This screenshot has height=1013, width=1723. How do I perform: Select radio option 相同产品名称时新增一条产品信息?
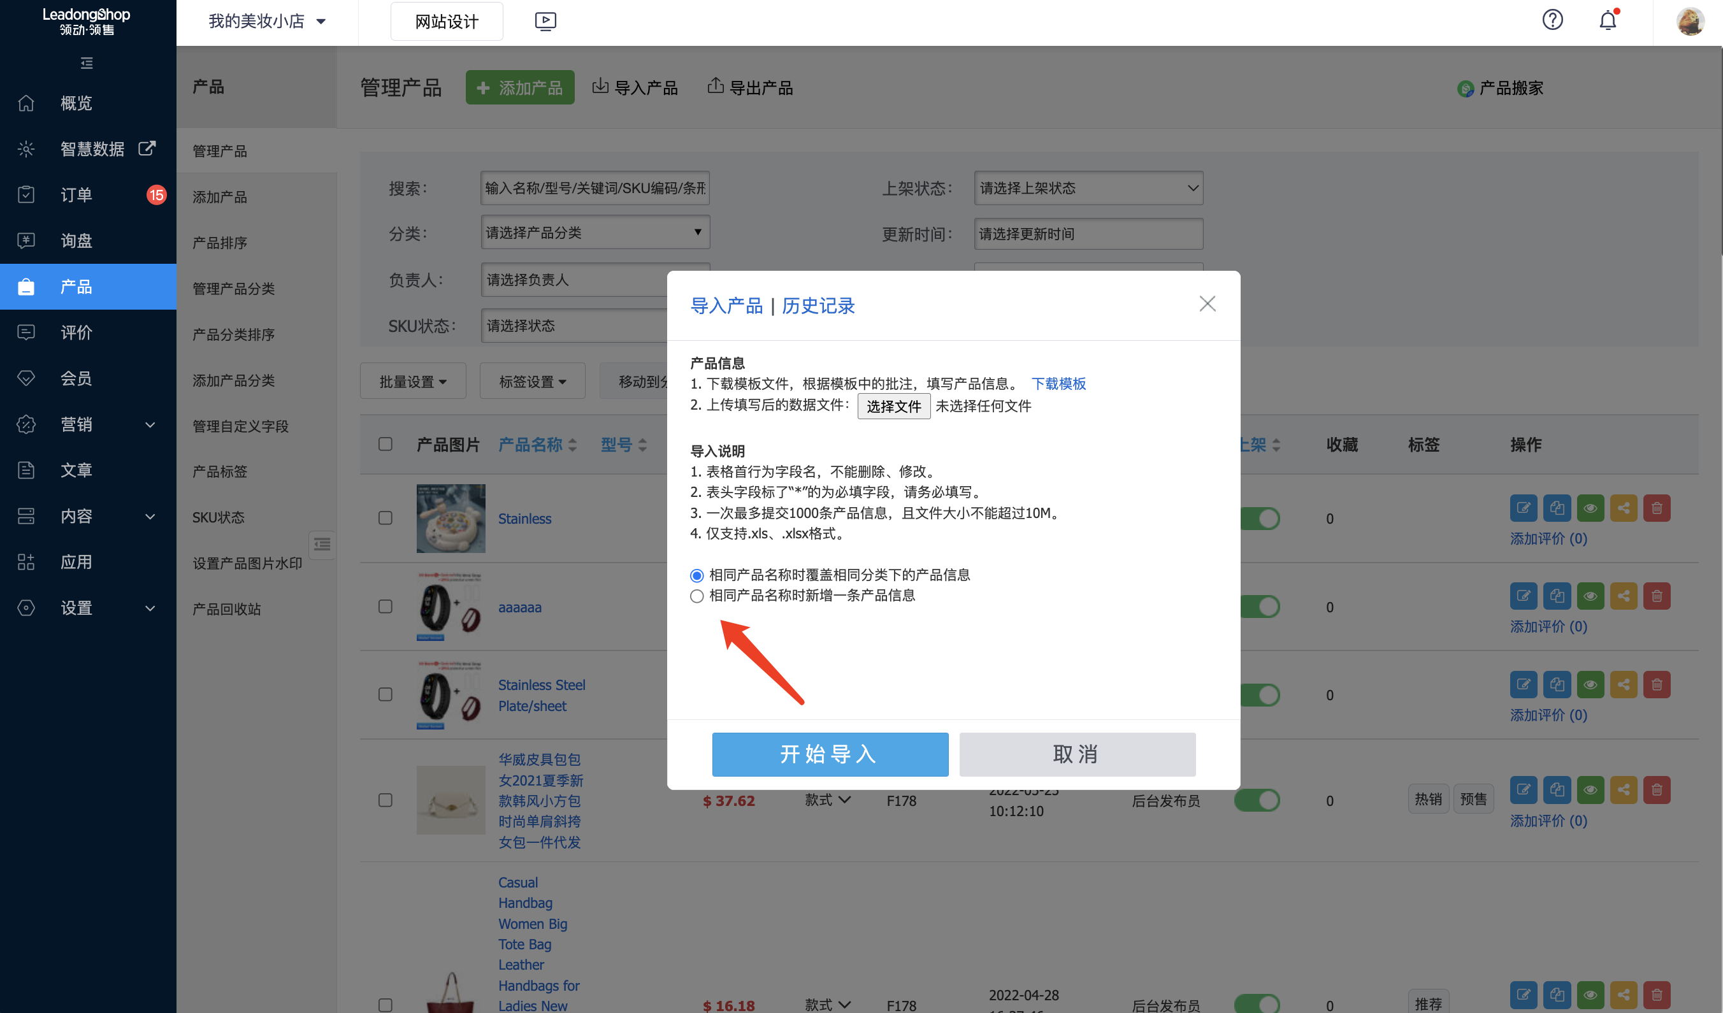tap(696, 595)
